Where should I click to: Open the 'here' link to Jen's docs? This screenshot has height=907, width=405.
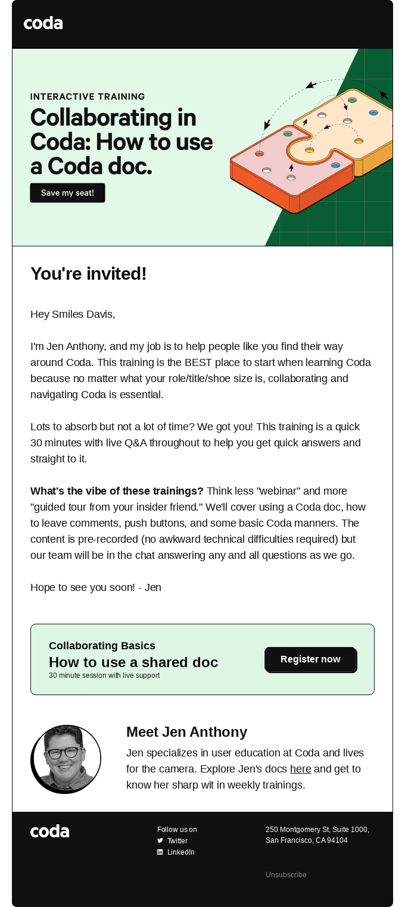click(300, 769)
